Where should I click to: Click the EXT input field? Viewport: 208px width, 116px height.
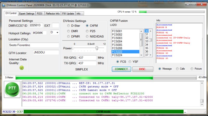pos(56,25)
